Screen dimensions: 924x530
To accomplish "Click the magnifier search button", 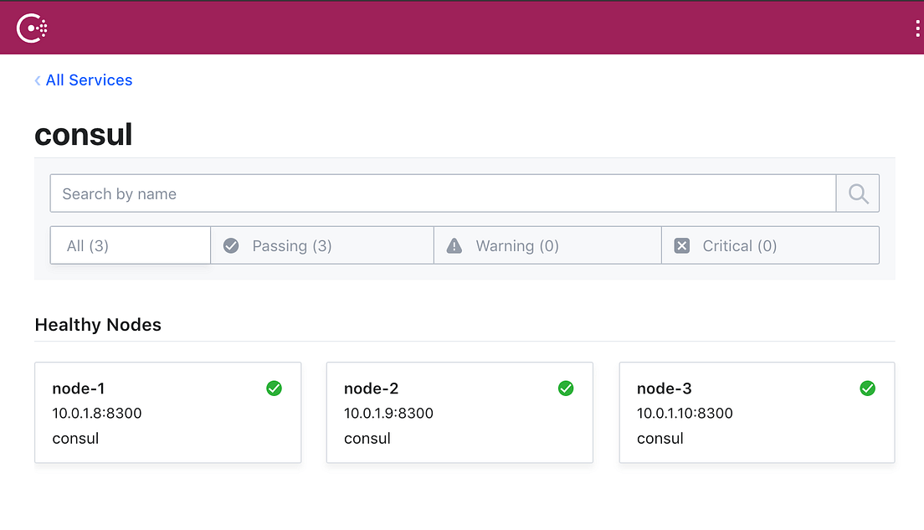I will pyautogui.click(x=858, y=193).
